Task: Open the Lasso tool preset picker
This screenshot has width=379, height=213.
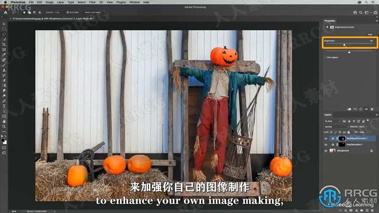Action: (16, 12)
